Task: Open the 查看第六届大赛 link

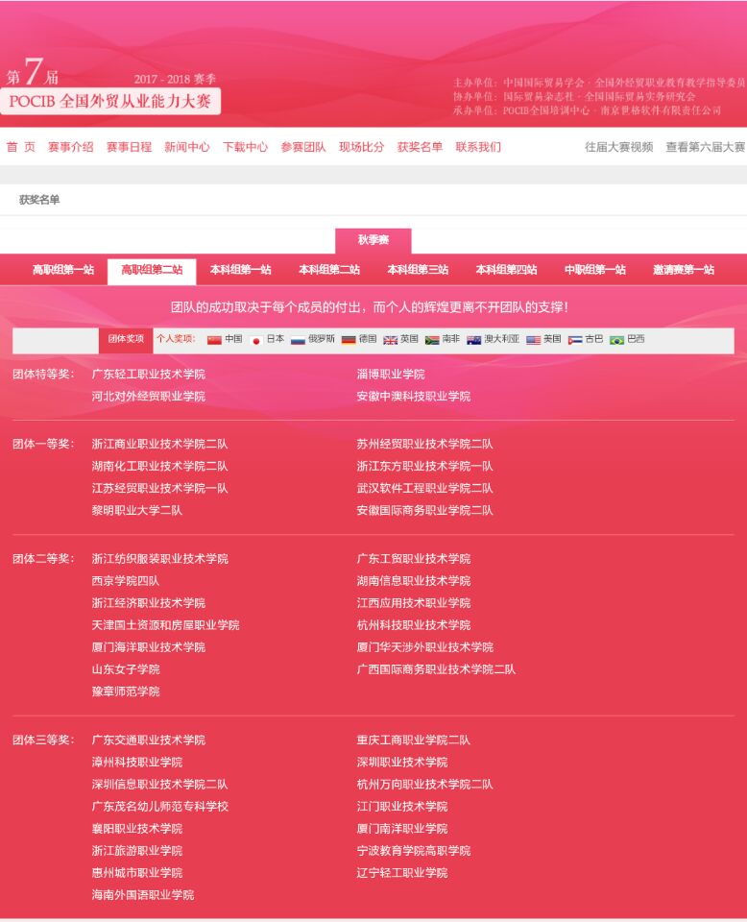Action: pyautogui.click(x=705, y=147)
